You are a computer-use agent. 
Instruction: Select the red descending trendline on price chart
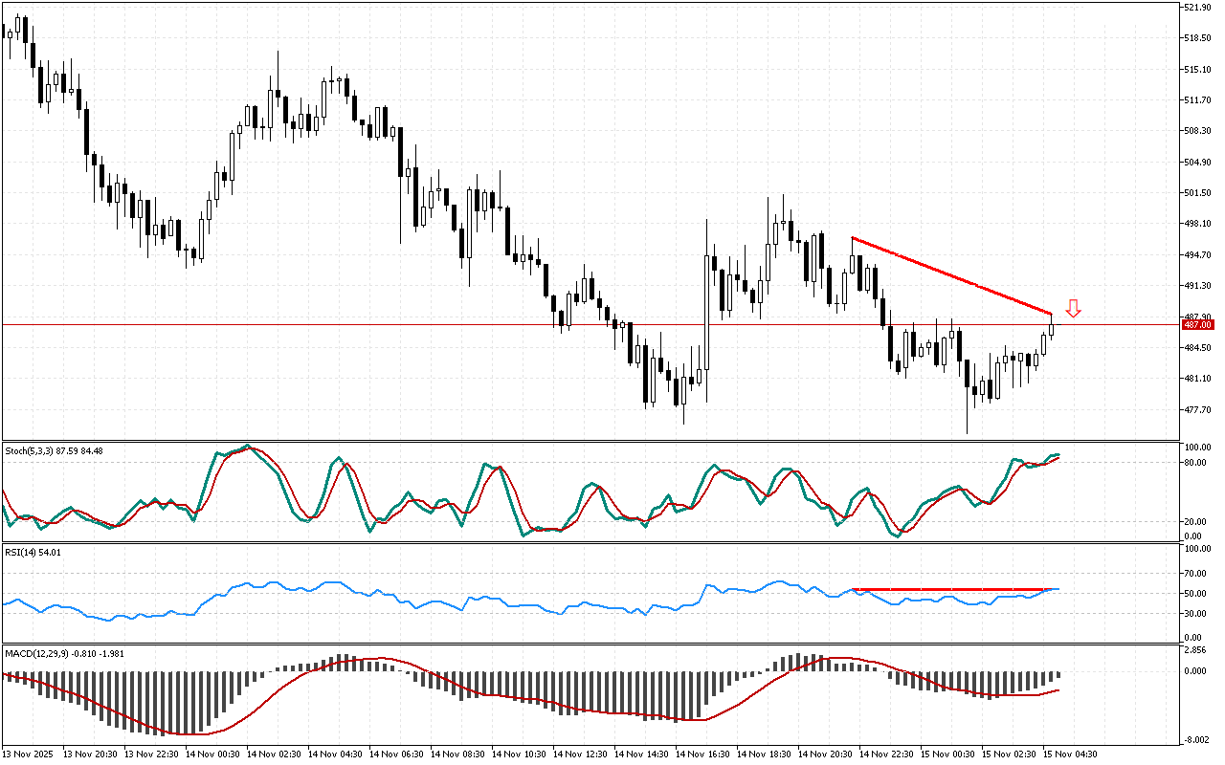(x=951, y=275)
